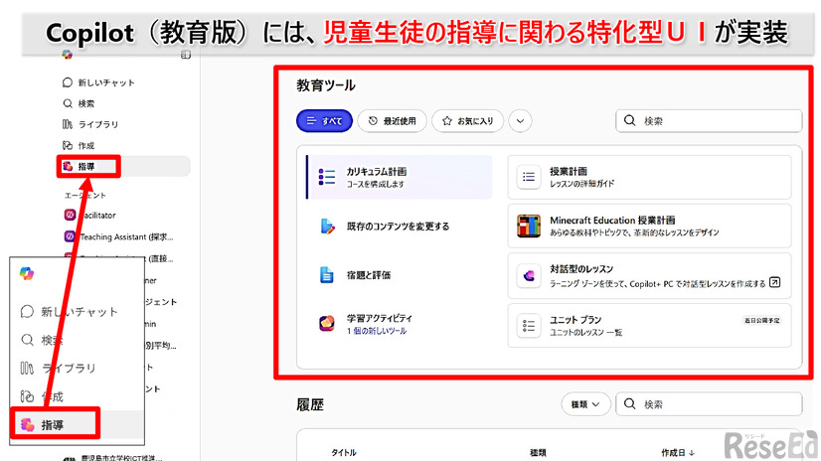Focus the 履歴 search field
Screen dimensions: 821x461
click(709, 404)
